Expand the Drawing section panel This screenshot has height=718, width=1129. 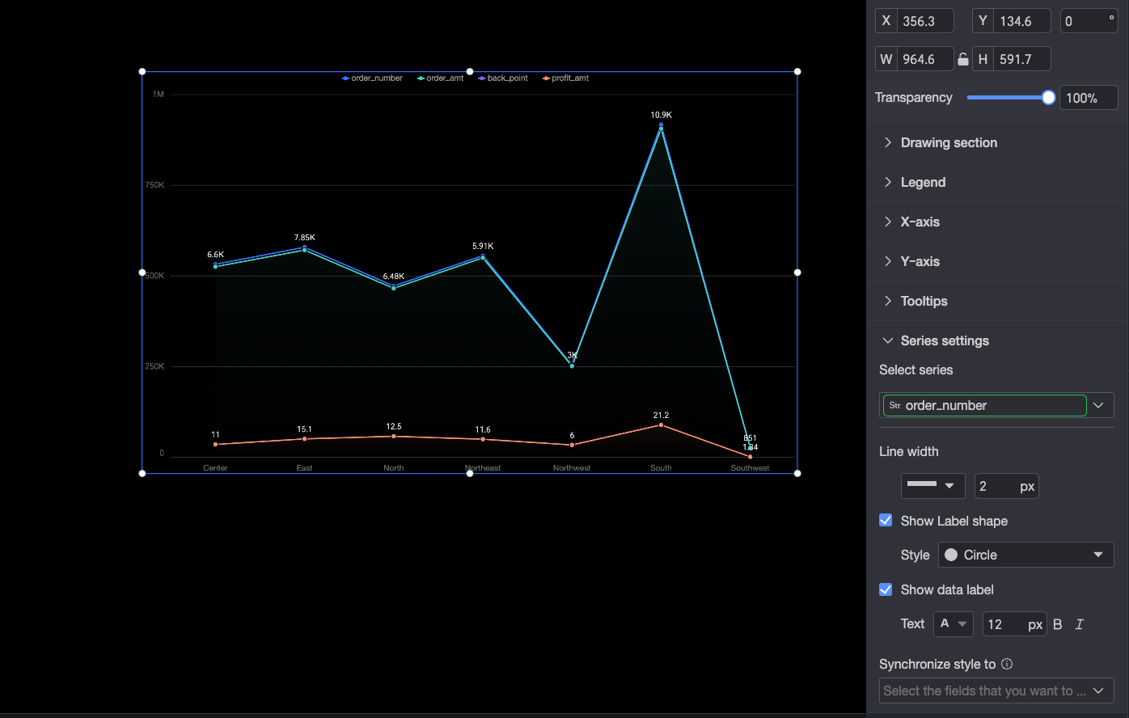point(997,142)
